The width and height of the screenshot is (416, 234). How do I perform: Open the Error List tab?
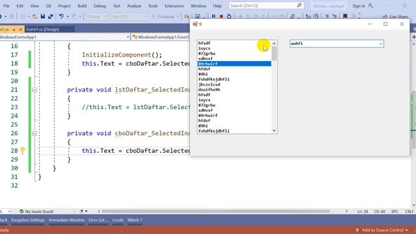pyautogui.click(x=98, y=220)
